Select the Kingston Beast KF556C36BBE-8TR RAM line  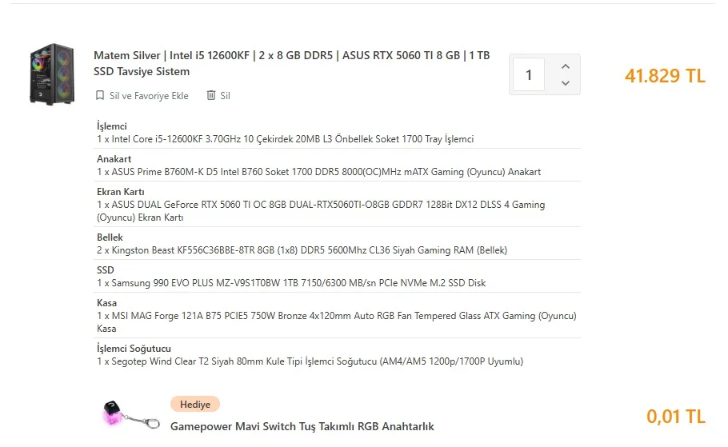pos(302,250)
